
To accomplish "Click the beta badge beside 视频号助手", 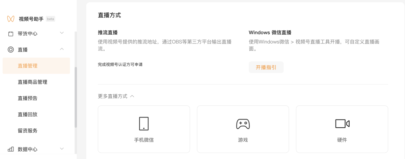I will pyautogui.click(x=51, y=19).
